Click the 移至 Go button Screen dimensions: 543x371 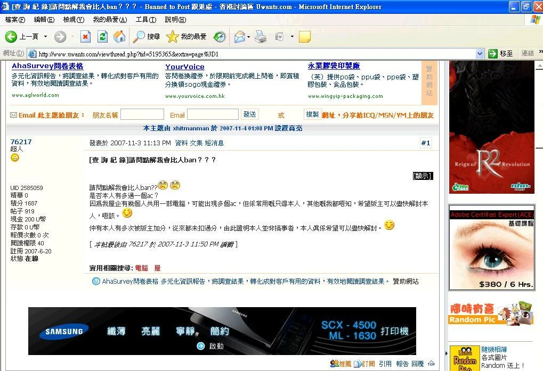[x=500, y=54]
